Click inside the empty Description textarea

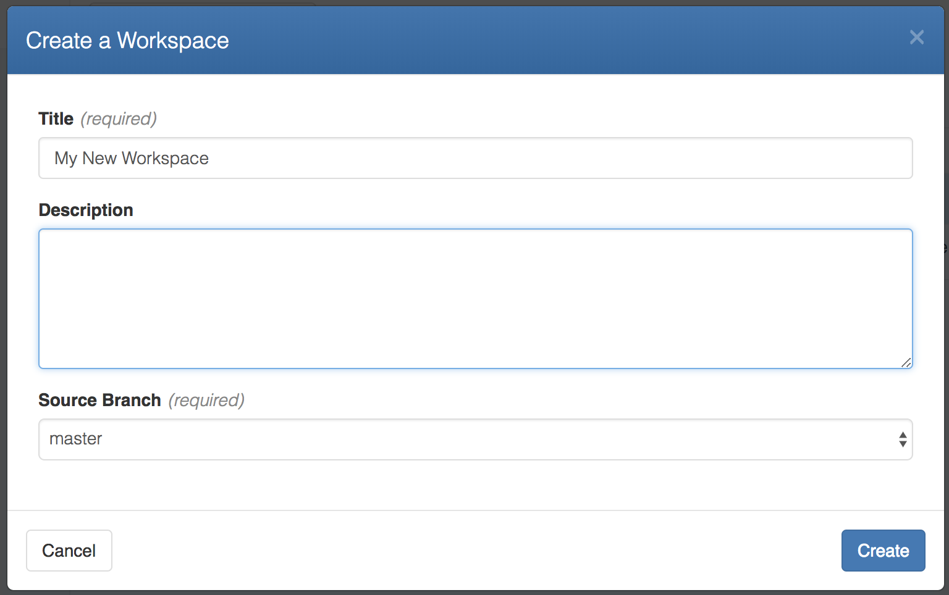coord(476,298)
